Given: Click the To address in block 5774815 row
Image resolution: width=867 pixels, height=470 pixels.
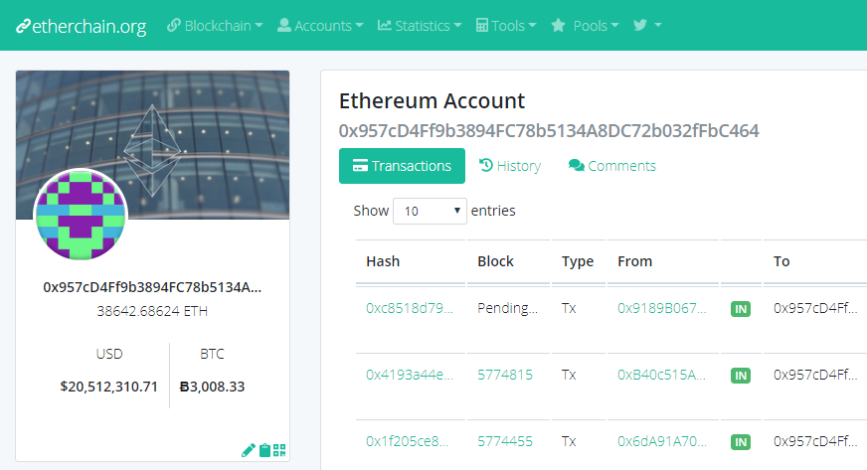Looking at the screenshot, I should [x=815, y=375].
